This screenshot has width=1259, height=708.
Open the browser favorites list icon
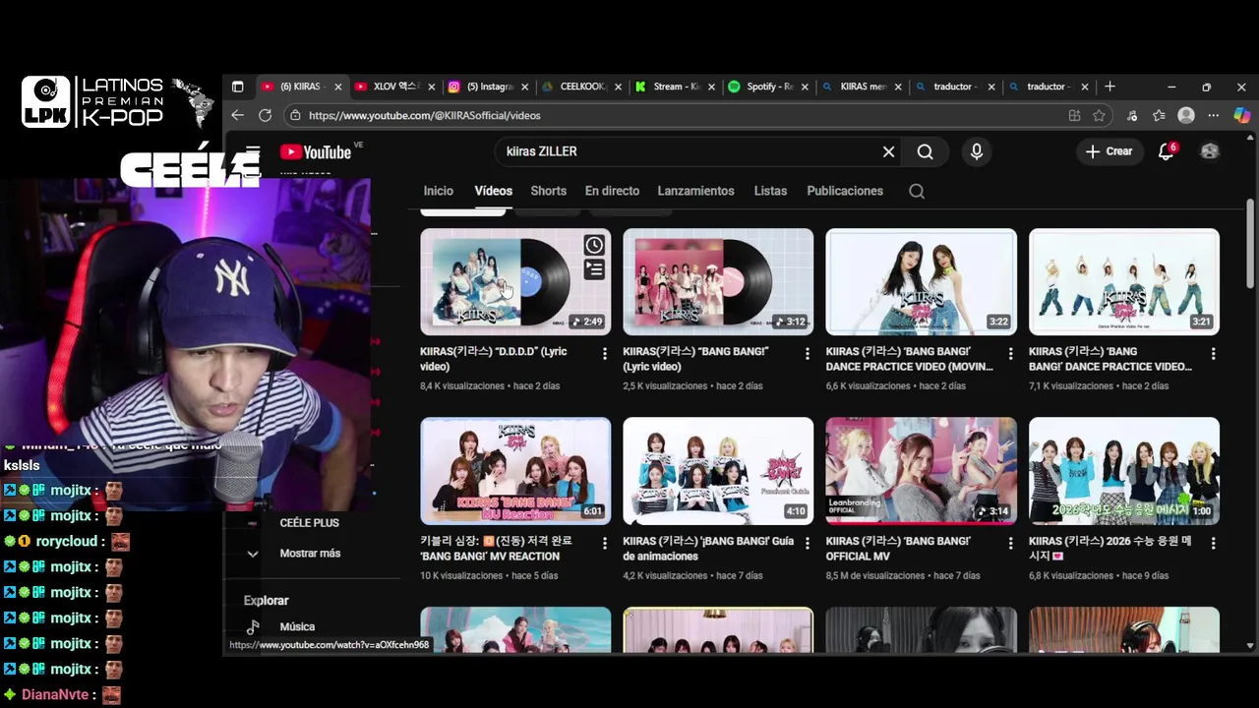[x=1159, y=115]
